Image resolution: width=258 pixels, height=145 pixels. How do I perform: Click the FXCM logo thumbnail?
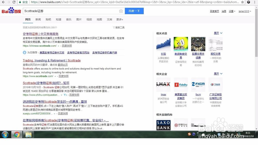pos(198,85)
